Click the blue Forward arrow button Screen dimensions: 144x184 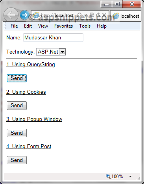tap(25, 15)
